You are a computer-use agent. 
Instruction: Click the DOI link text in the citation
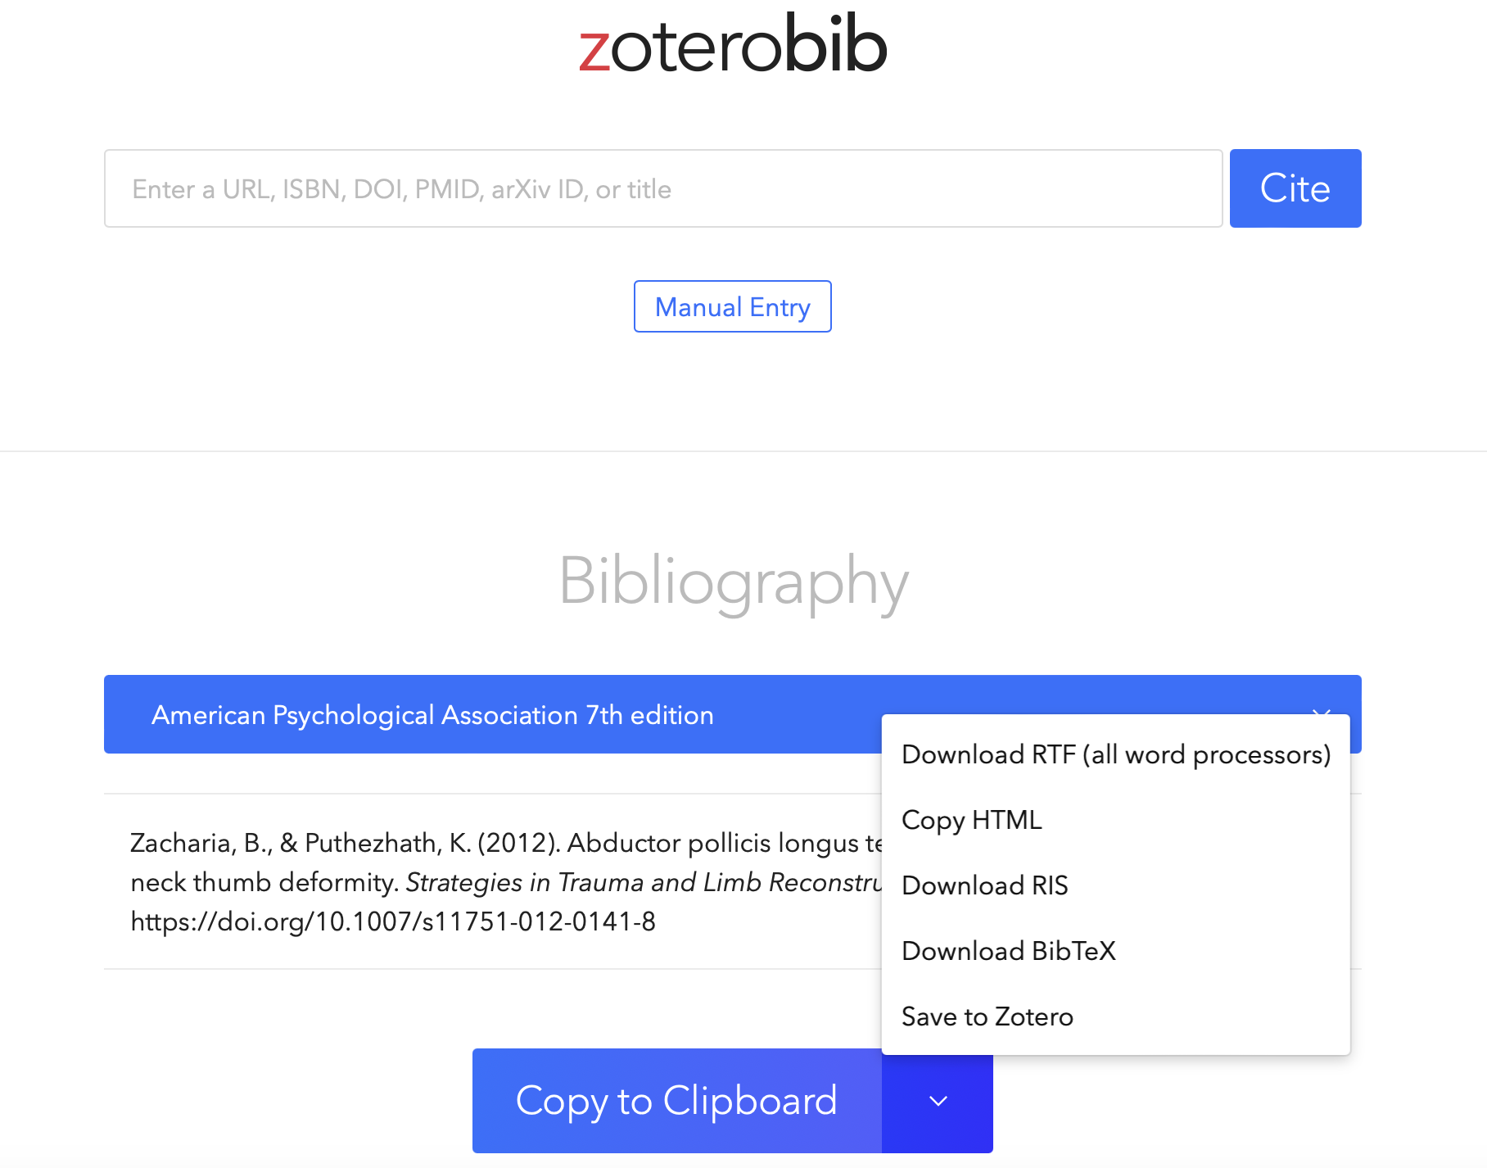tap(393, 921)
